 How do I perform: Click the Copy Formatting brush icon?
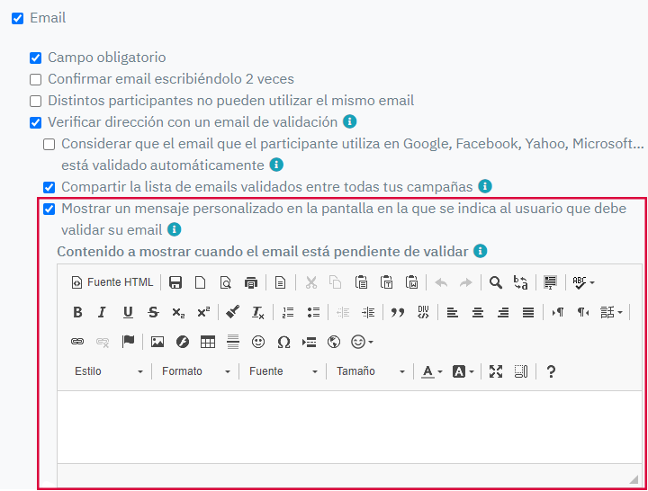tap(233, 312)
